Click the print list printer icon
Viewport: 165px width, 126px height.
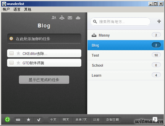coord(62,18)
